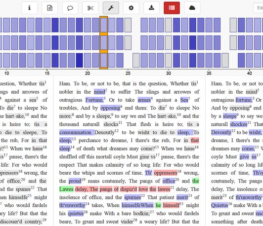Select the grey bottom-row cell at segment 37
This screenshot has width=263, height=226.
point(225,60)
